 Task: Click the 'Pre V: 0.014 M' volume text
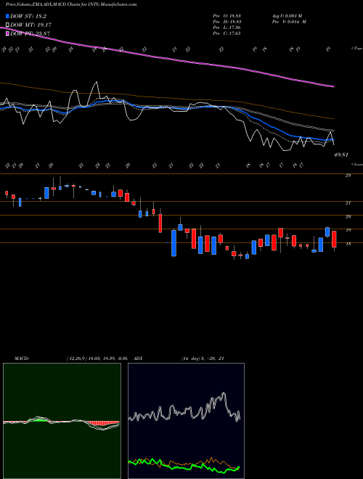[x=289, y=22]
